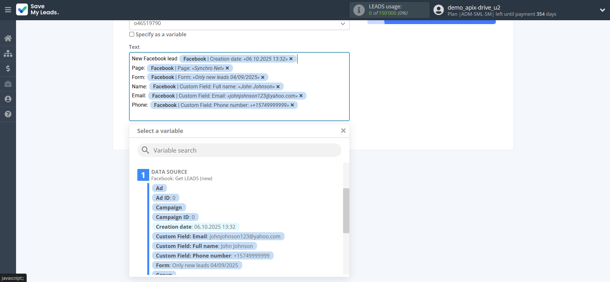Insert the Campaign ID variable
This screenshot has height=282, width=610.
tap(175, 217)
